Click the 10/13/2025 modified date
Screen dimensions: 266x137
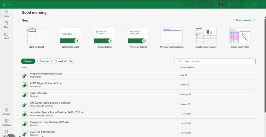pos(185,133)
